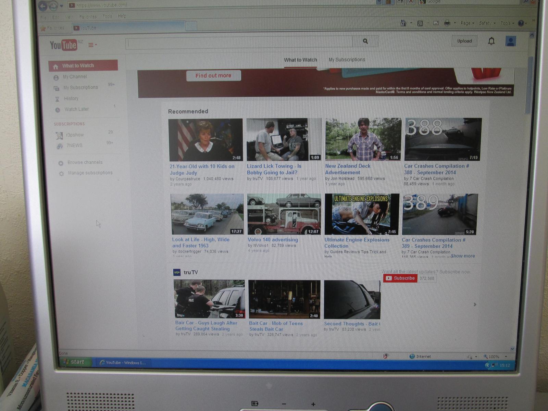Open the Page dropdown menu
548x411 pixels.
point(467,23)
